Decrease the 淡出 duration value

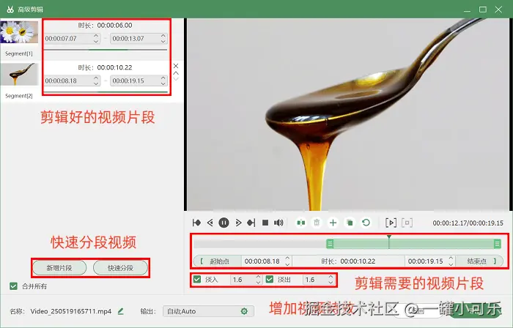(331, 283)
